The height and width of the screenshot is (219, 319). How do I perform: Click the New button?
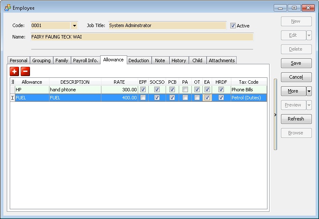[296, 22]
